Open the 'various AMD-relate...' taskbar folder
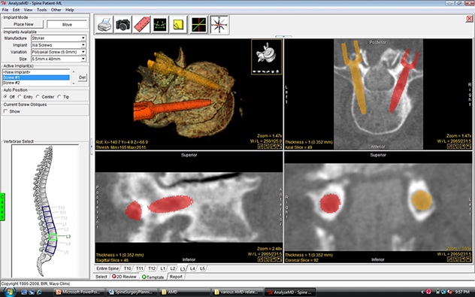 [237, 292]
